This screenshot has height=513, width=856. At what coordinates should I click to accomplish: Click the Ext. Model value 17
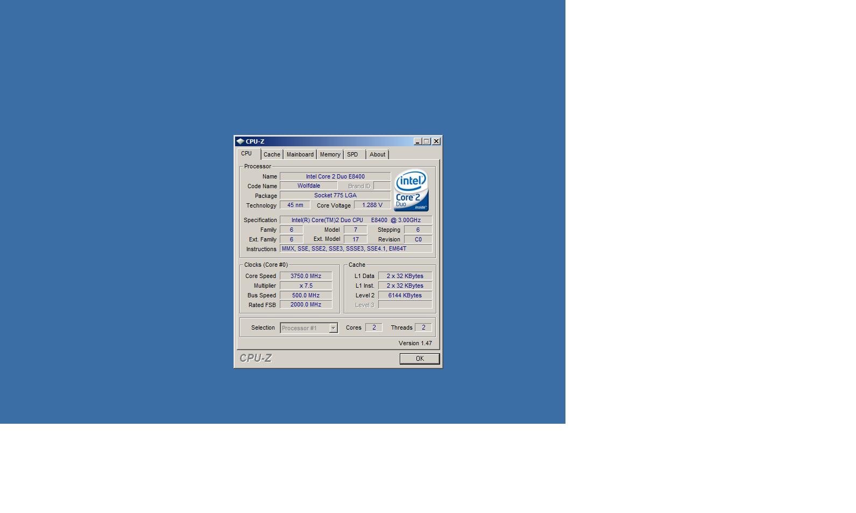355,239
